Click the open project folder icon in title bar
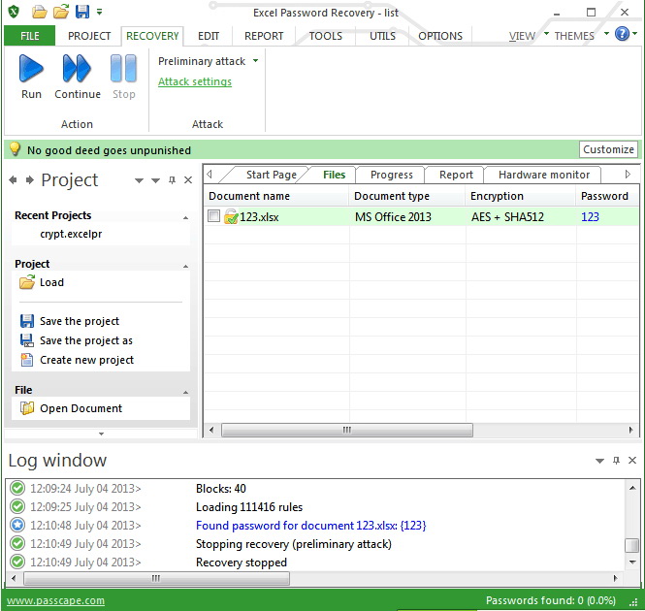The height and width of the screenshot is (611, 645). pos(61,12)
